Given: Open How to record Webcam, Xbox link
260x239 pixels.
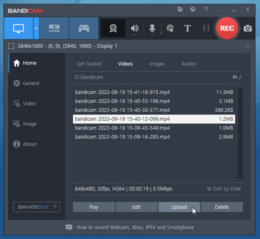Looking at the screenshot, I should 135,227.
